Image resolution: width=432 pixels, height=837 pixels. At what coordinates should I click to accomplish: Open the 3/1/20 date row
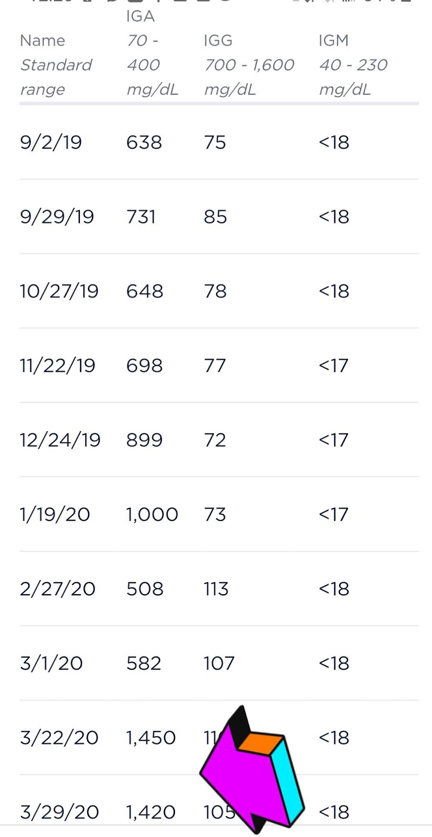[x=51, y=663]
